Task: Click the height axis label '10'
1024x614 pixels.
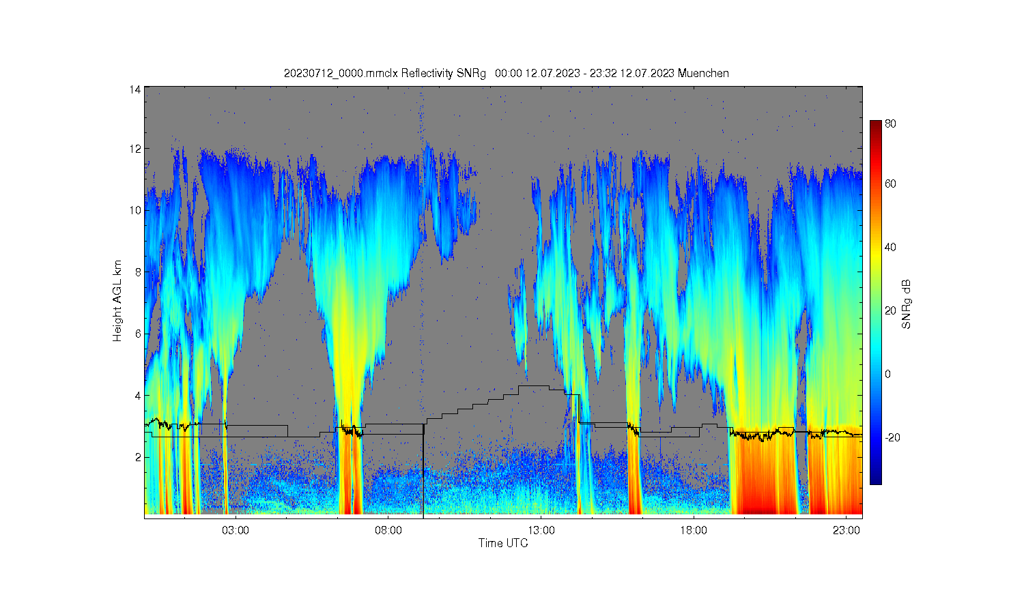Action: coord(135,210)
